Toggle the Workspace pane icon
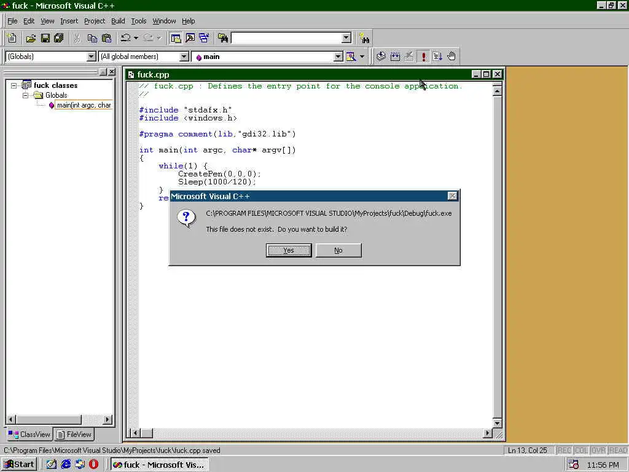Screen dimensions: 629x472 pyautogui.click(x=176, y=38)
